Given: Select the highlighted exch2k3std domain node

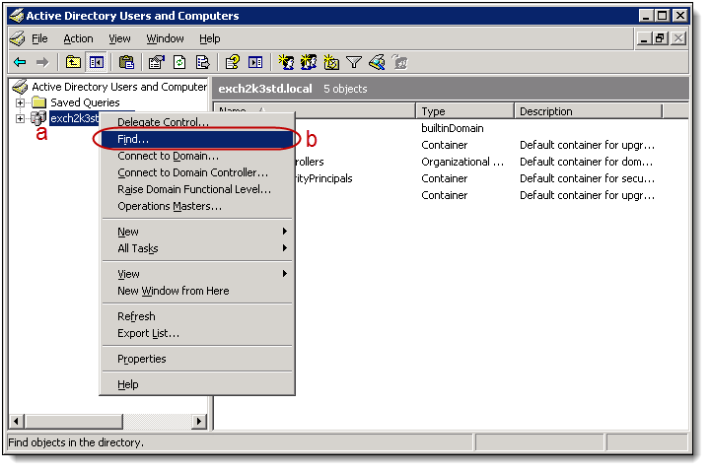Looking at the screenshot, I should [74, 118].
